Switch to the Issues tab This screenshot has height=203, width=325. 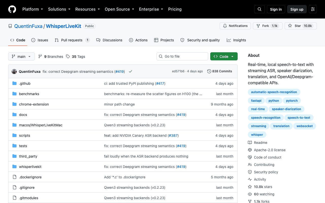pos(40,40)
